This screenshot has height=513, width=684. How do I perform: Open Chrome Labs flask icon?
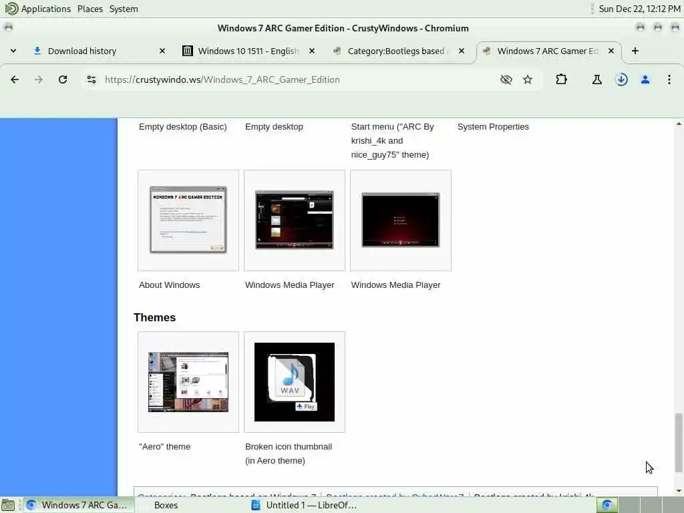pos(596,79)
